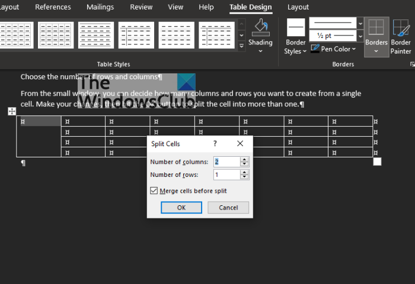The height and width of the screenshot is (284, 415).
Task: Confirm the split with the OK button
Action: 181,208
